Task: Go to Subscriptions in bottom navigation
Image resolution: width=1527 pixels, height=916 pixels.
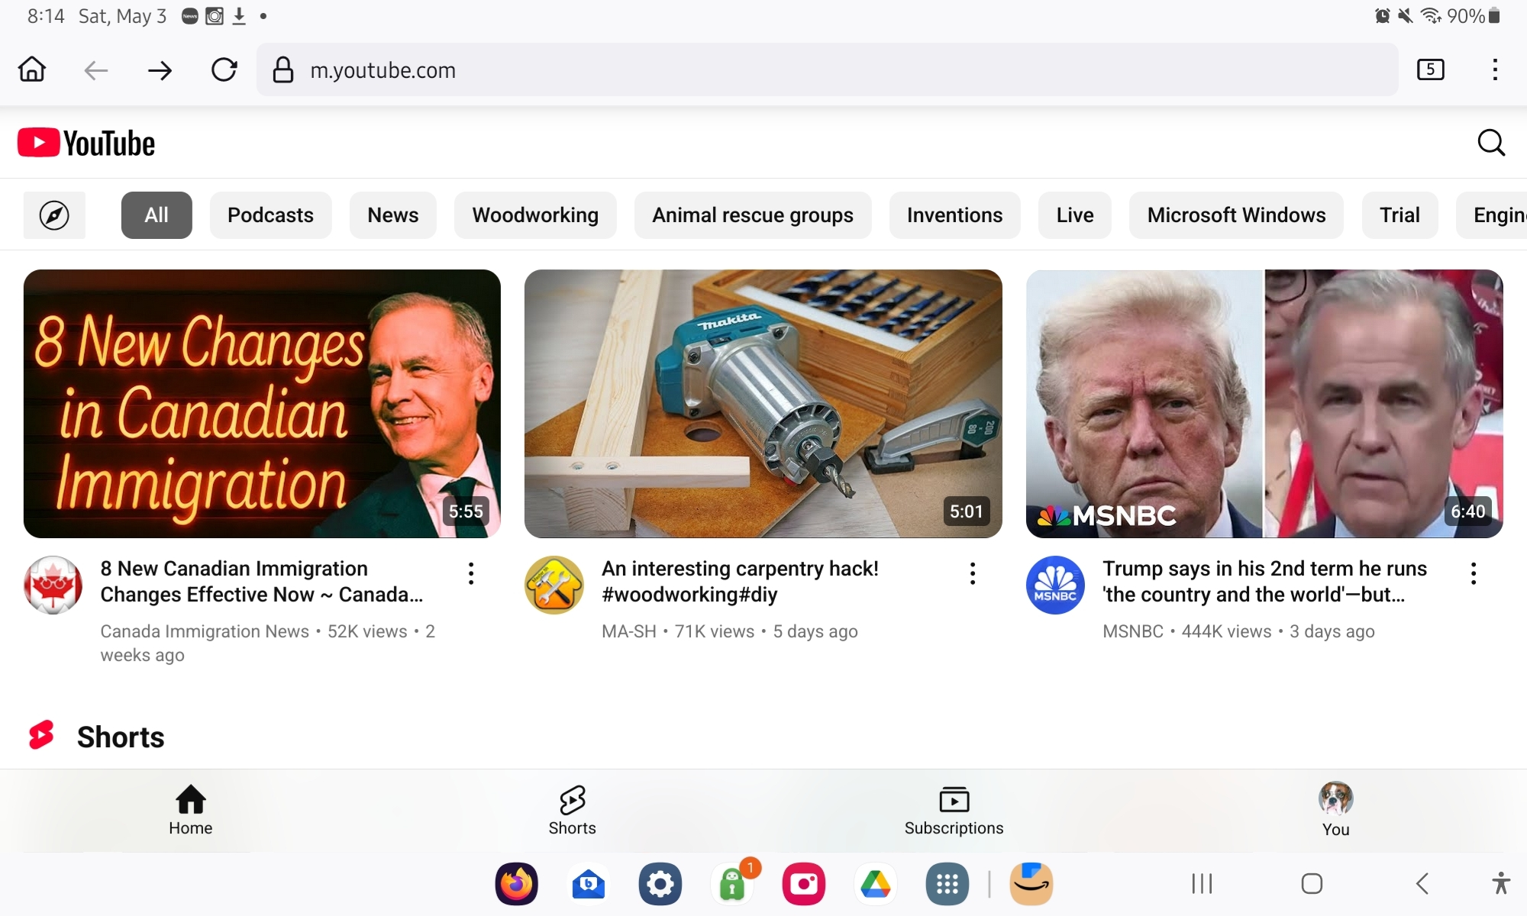Action: [x=954, y=811]
